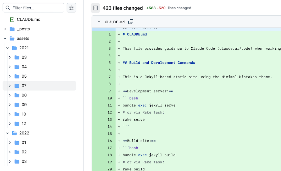This screenshot has width=281, height=171.
Task: Select CLAUDE.md in the file tree
Action: (28, 20)
